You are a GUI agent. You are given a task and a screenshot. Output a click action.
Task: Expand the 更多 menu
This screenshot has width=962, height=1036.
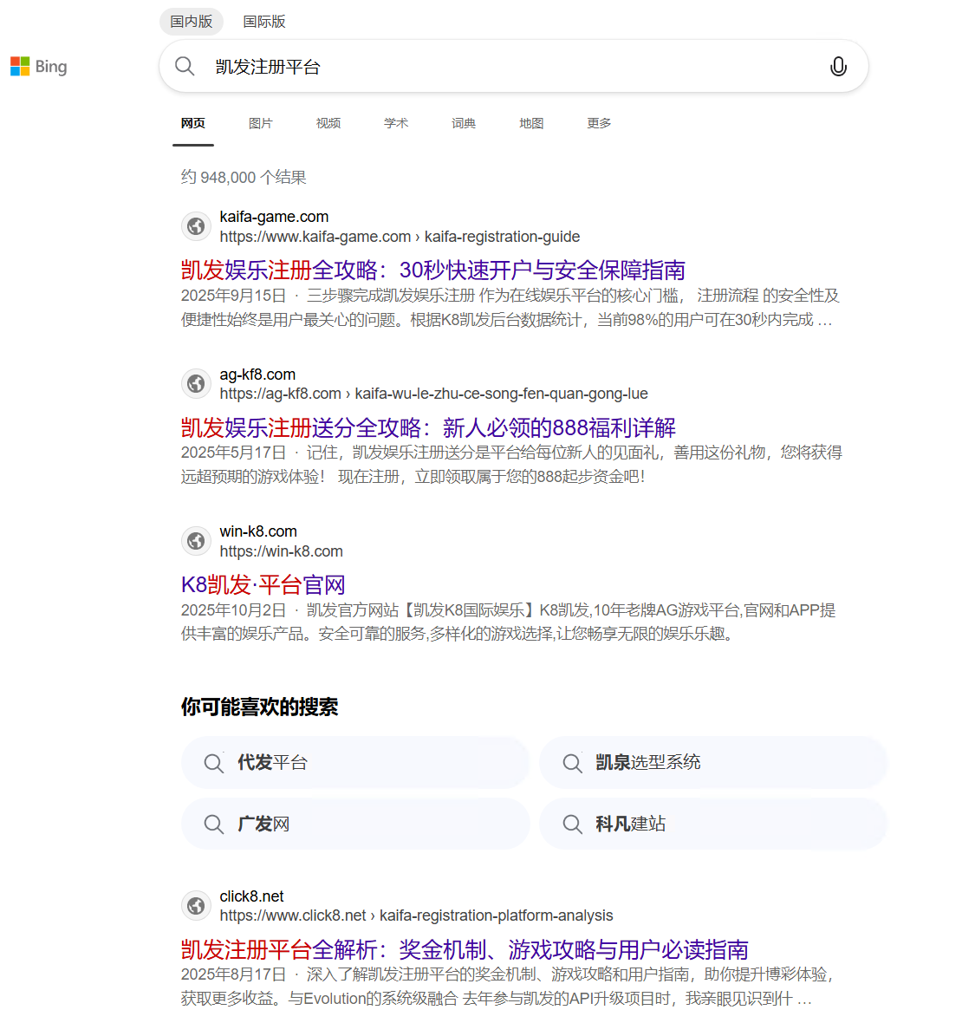tap(599, 124)
